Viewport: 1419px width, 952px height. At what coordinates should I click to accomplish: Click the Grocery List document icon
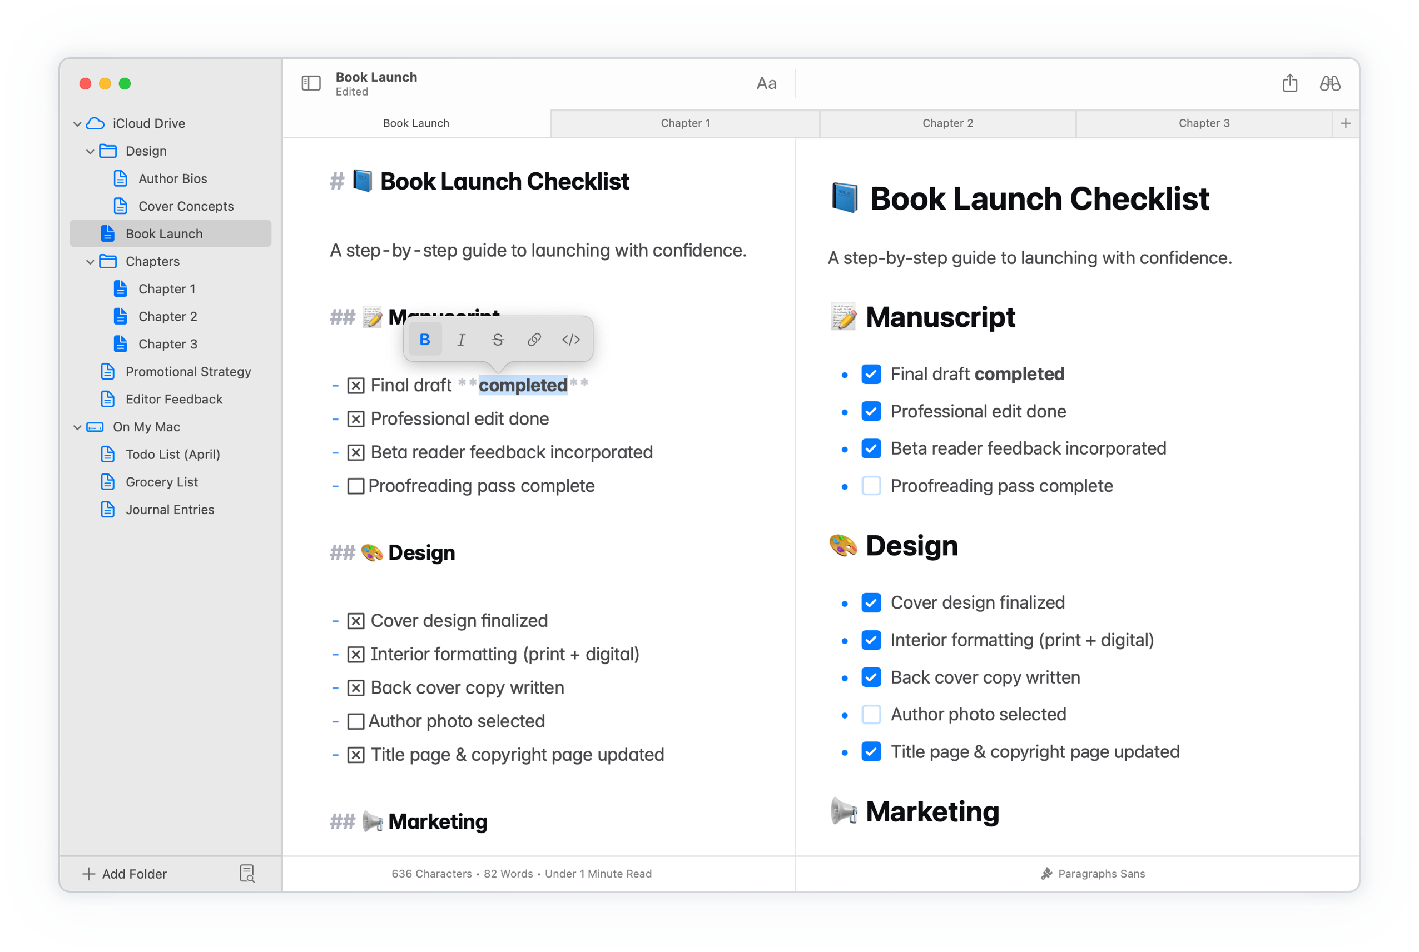pos(108,481)
